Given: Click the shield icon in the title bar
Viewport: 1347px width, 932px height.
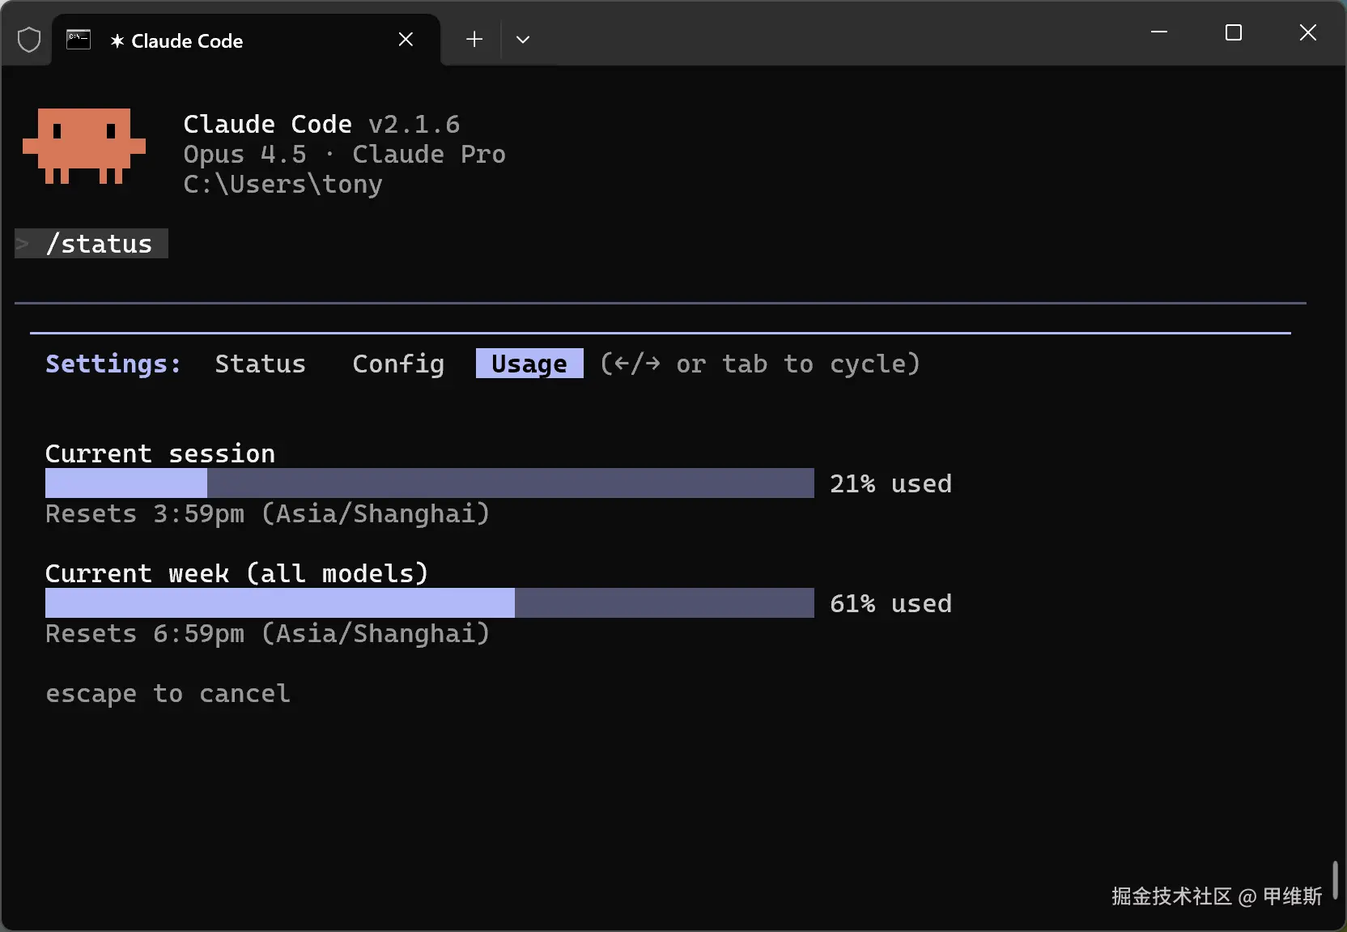Looking at the screenshot, I should coord(29,40).
